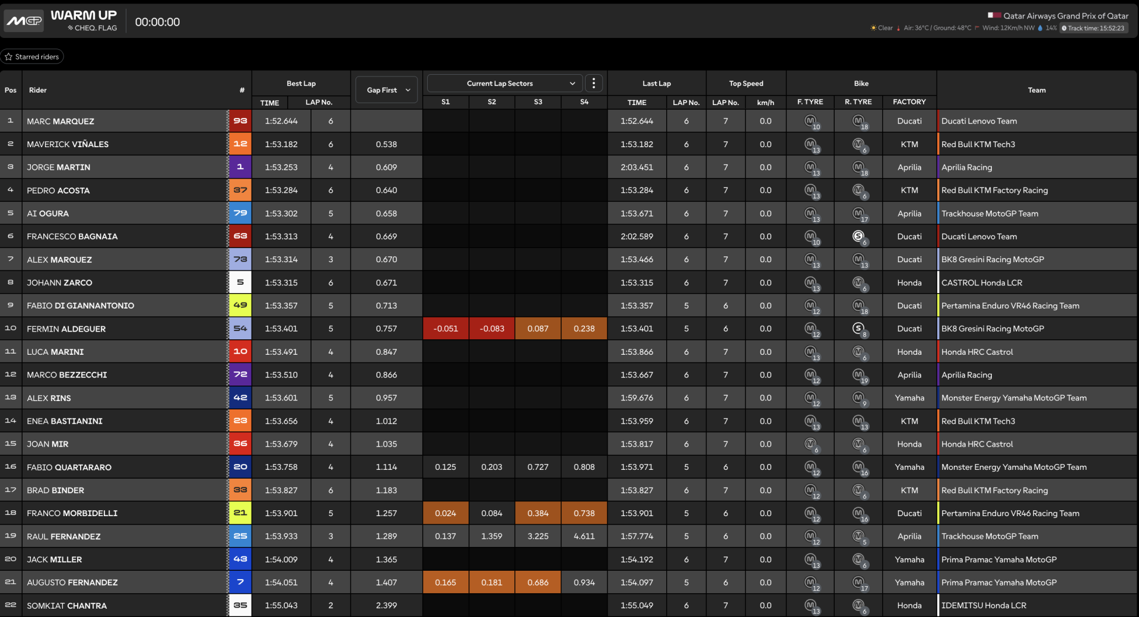Click Brad Binder front tyre icon
The image size is (1139, 617).
[x=811, y=491]
